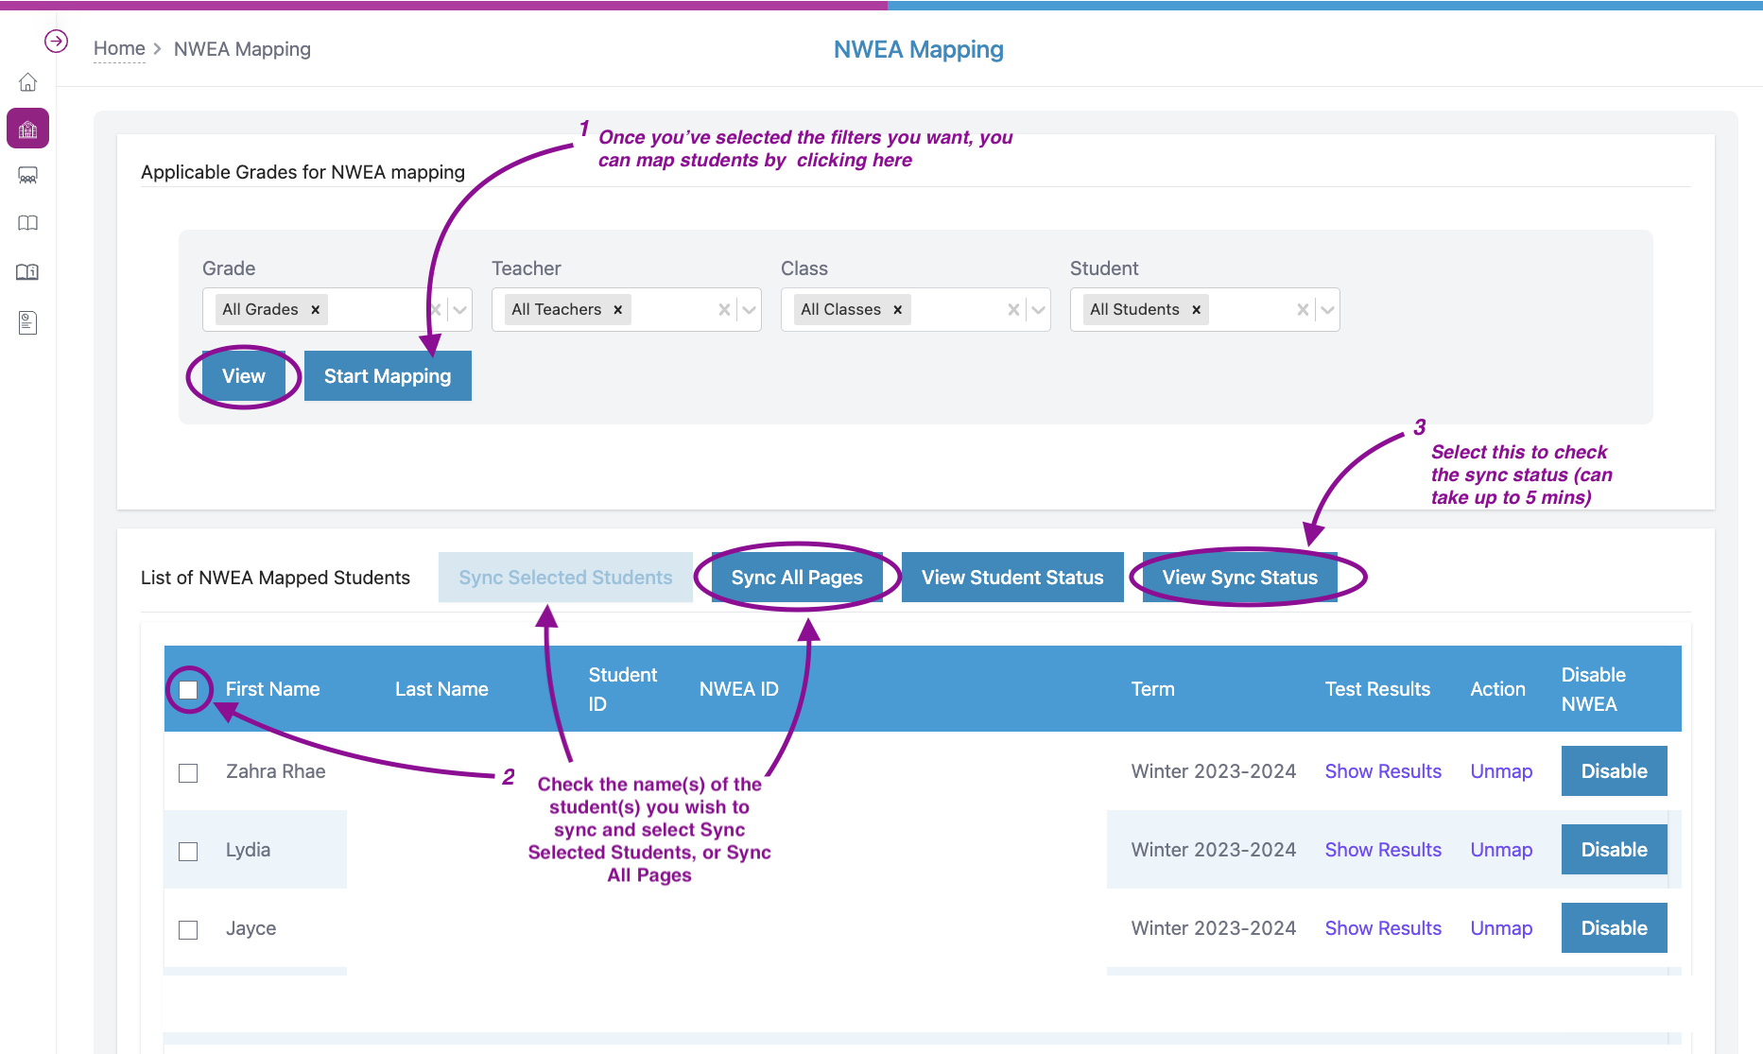Click NWEA Mapping breadcrumb text
The width and height of the screenshot is (1763, 1054).
[242, 49]
